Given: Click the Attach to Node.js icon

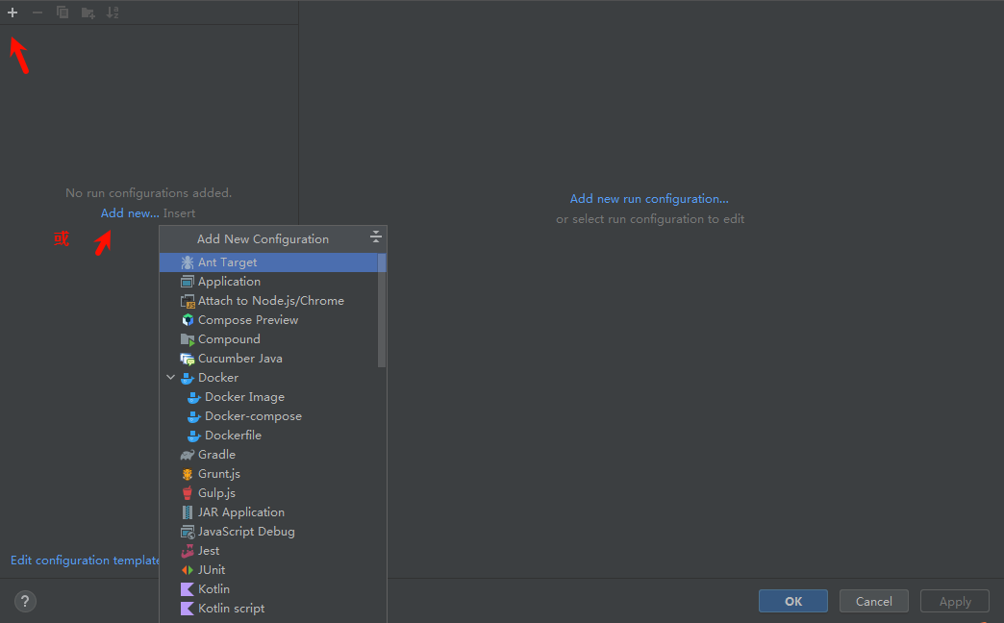Looking at the screenshot, I should coord(187,302).
